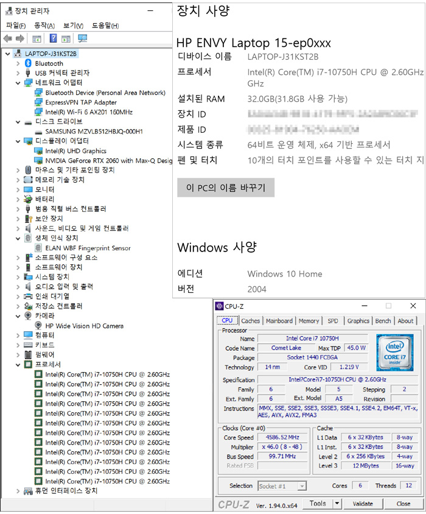Select ExpressVPN TAP Adapter device

pos(81,102)
